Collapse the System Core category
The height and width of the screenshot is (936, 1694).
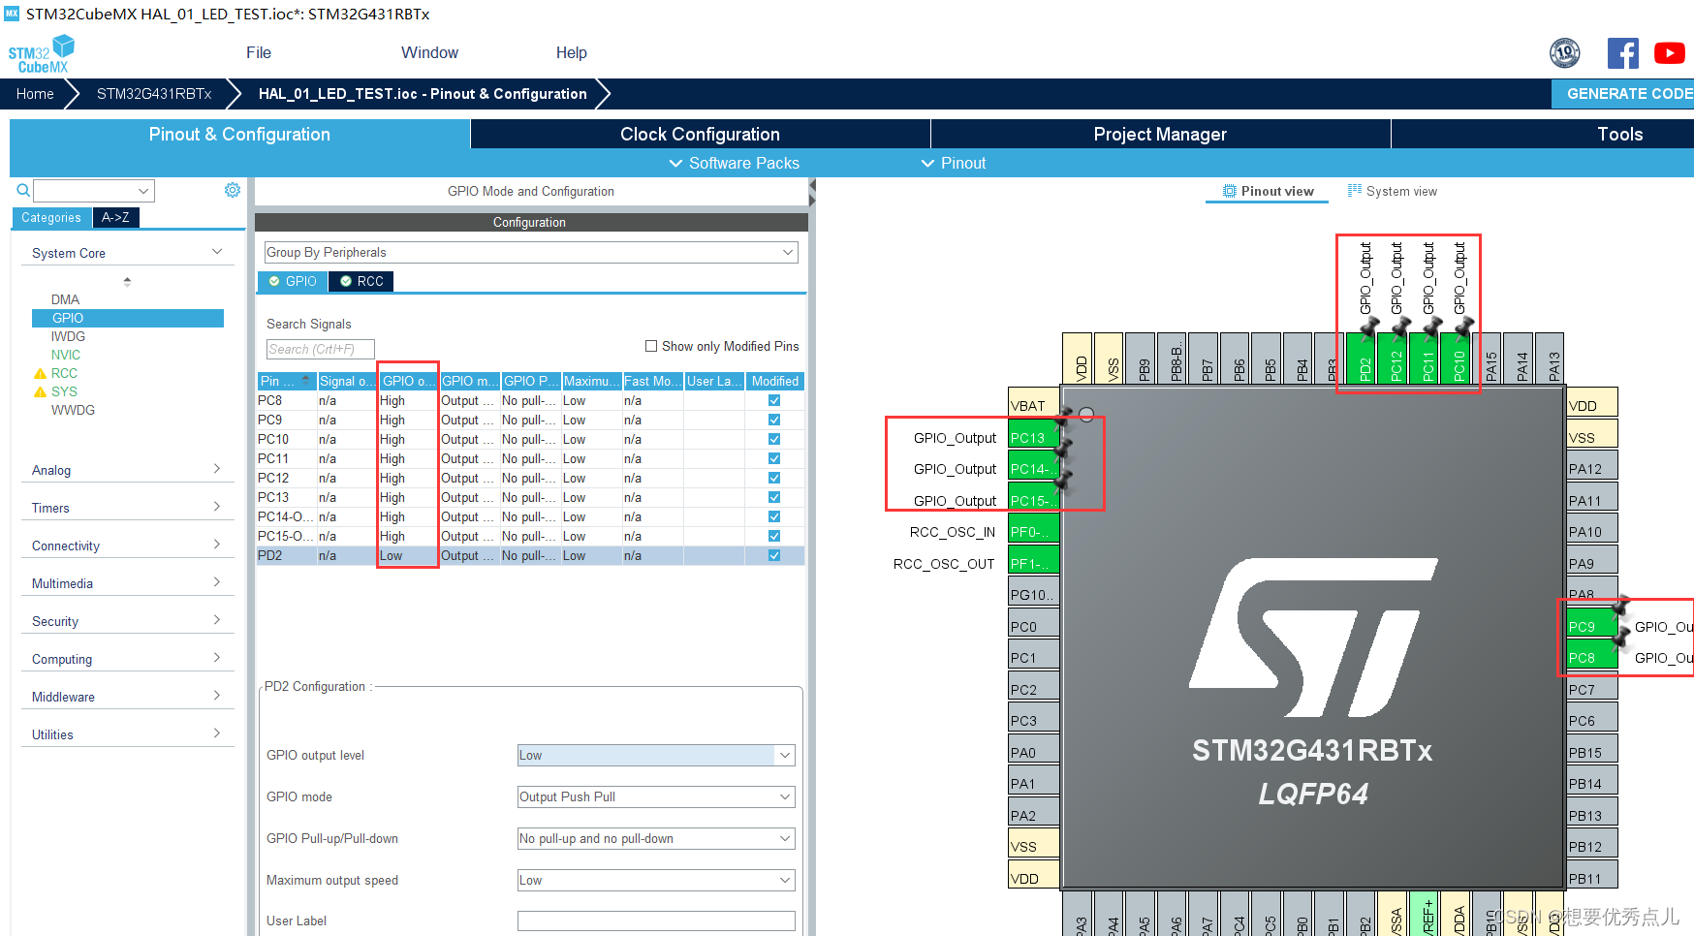(x=217, y=251)
